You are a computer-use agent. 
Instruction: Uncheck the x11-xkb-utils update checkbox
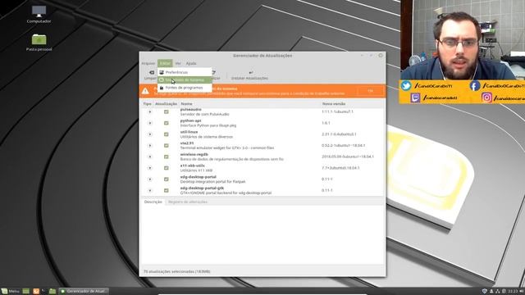coord(166,168)
